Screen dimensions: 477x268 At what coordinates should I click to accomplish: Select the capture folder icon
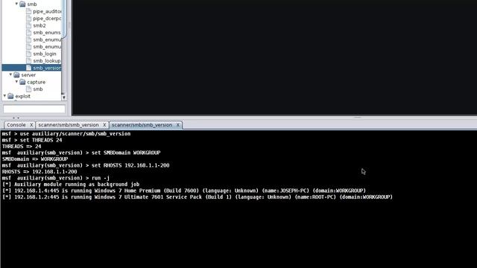(x=22, y=82)
